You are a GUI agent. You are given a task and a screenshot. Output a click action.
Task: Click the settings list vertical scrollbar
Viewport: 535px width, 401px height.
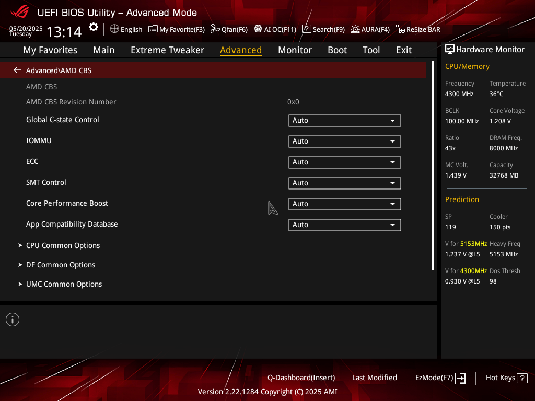433,166
